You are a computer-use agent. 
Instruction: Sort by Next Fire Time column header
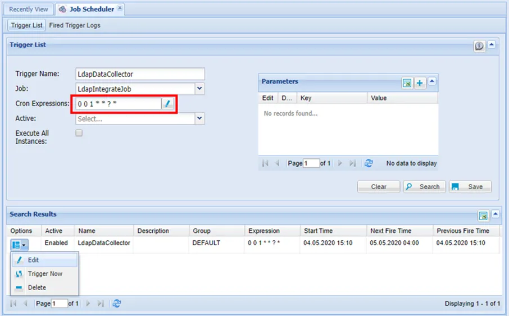pyautogui.click(x=399, y=231)
